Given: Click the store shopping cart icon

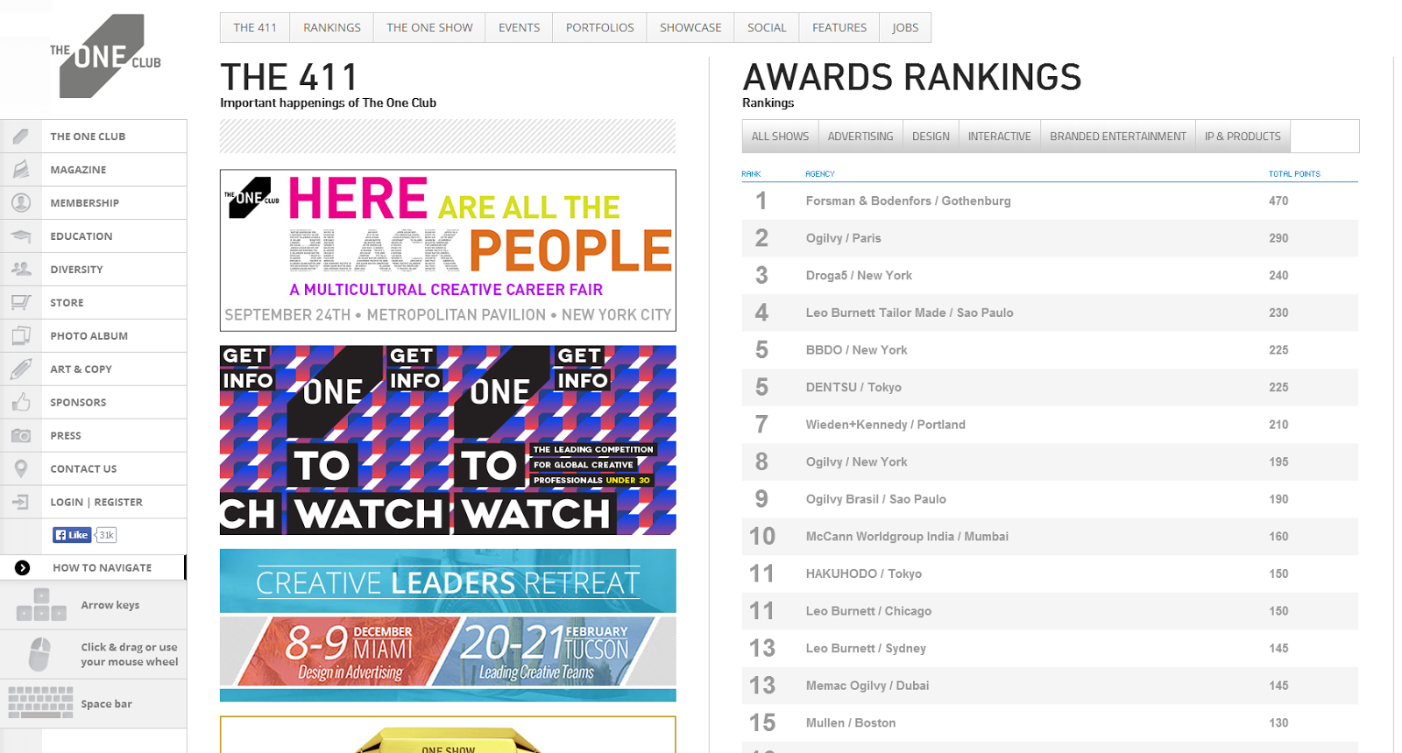Looking at the screenshot, I should pos(21,303).
